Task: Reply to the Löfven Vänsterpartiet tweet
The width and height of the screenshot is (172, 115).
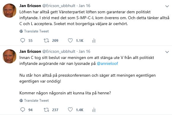Action: tap(23, 40)
